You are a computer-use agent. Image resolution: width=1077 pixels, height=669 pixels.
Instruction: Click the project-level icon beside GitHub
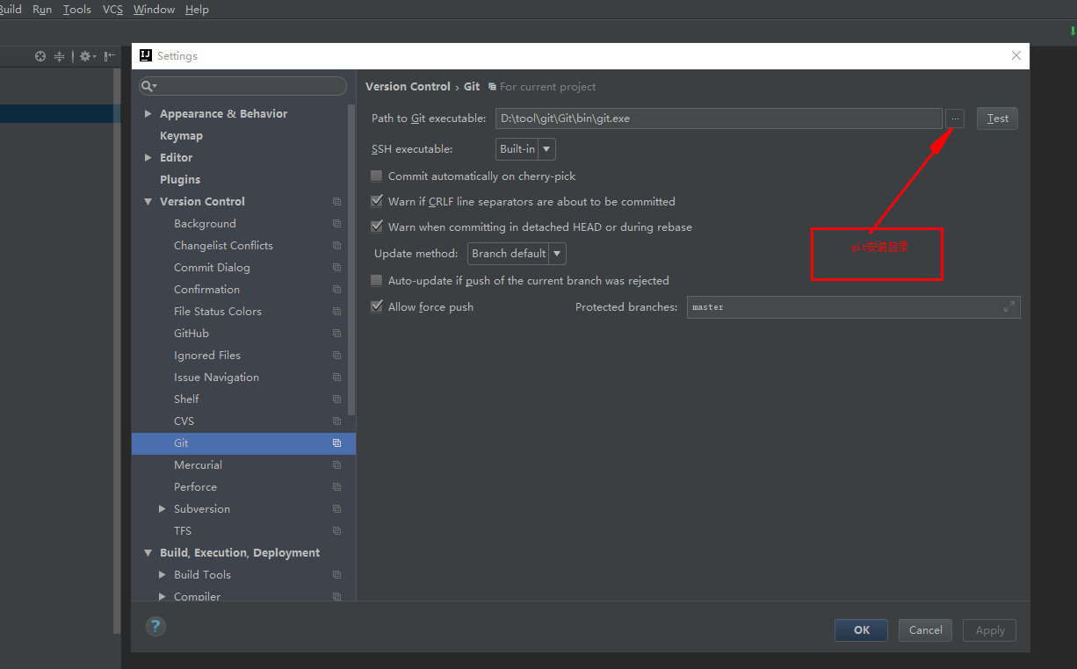click(336, 334)
